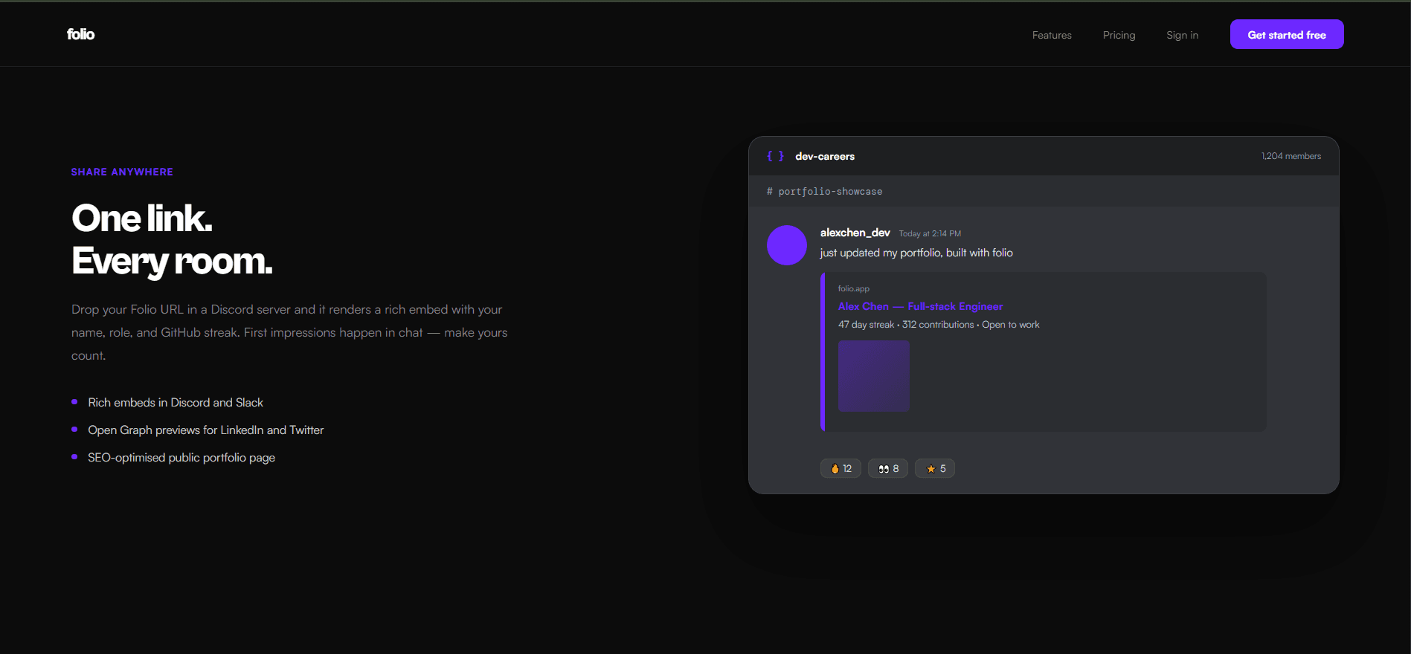This screenshot has width=1411, height=654.
Task: Click the alexchen_dev username
Action: [x=855, y=233]
